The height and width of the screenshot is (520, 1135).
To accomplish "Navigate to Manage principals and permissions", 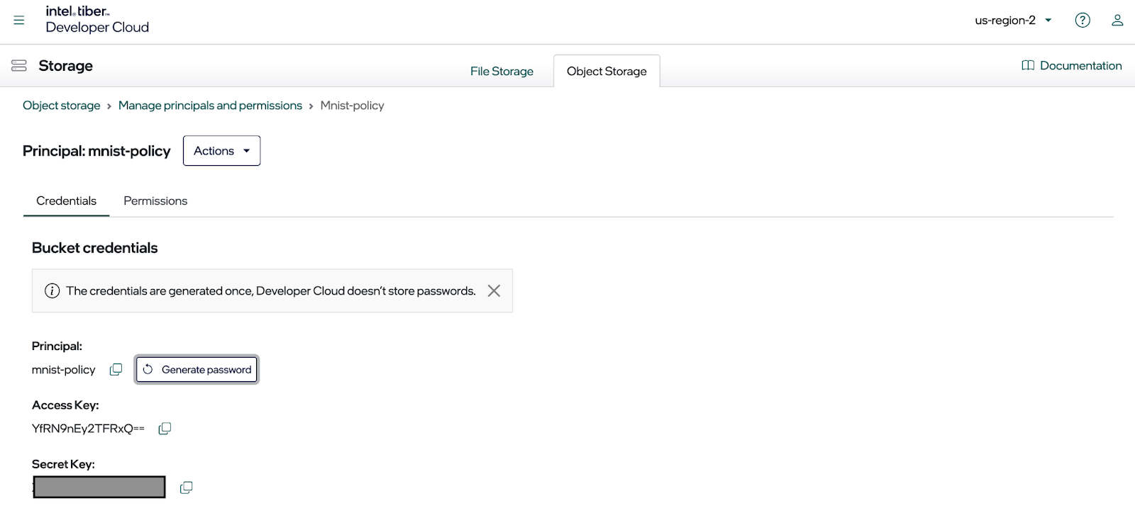I will (x=210, y=106).
